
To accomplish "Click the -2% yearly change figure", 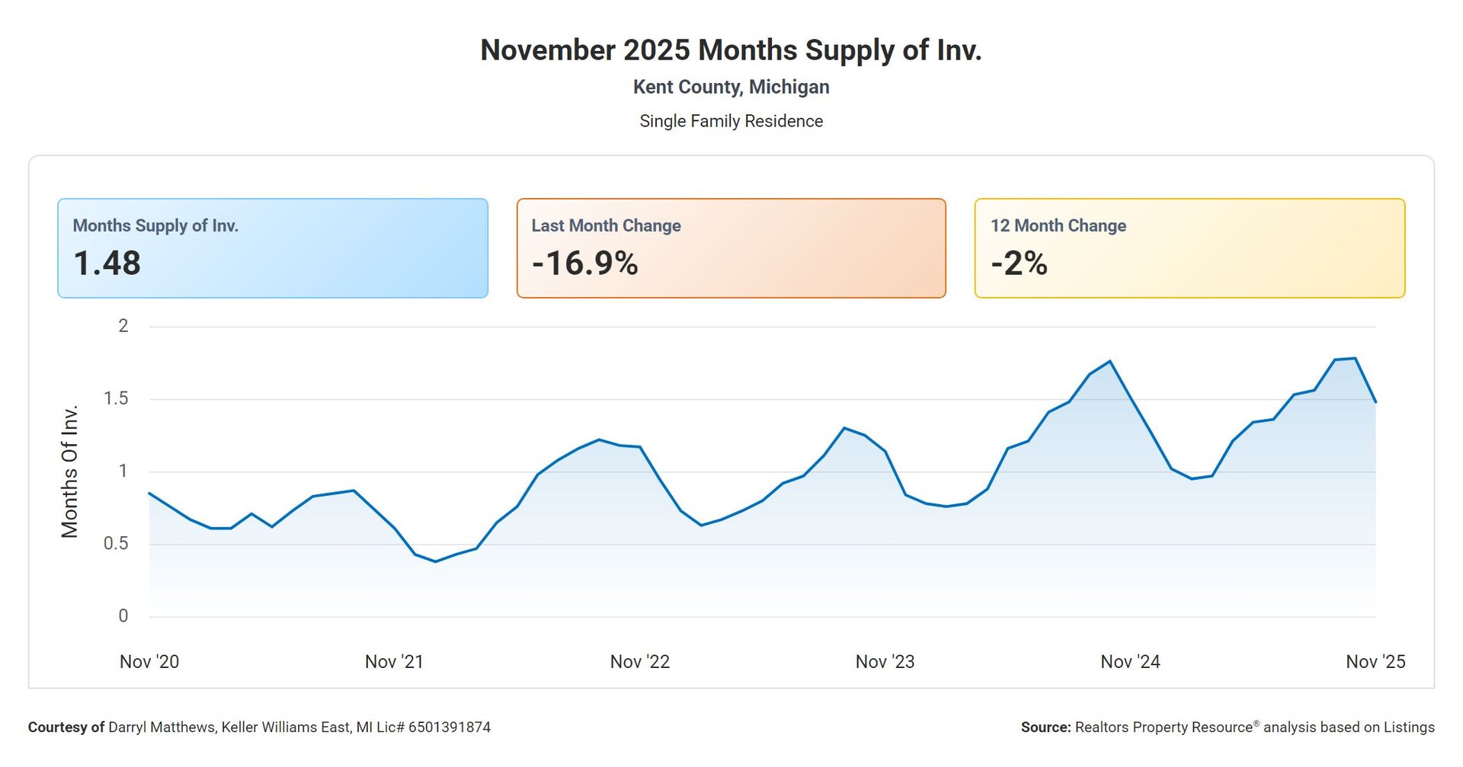I will pos(1019,264).
